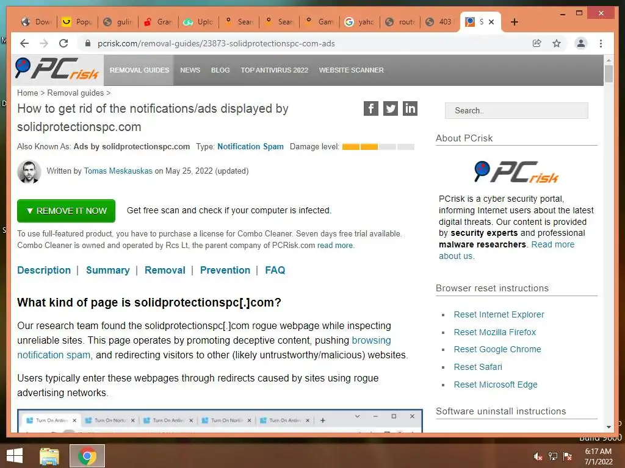Click the taskbar clock showing 6:17 AM
The height and width of the screenshot is (468, 625).
598,456
